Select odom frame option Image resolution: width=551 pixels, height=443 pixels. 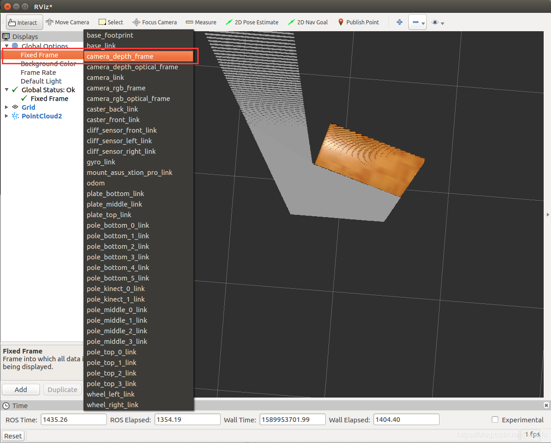pyautogui.click(x=139, y=183)
